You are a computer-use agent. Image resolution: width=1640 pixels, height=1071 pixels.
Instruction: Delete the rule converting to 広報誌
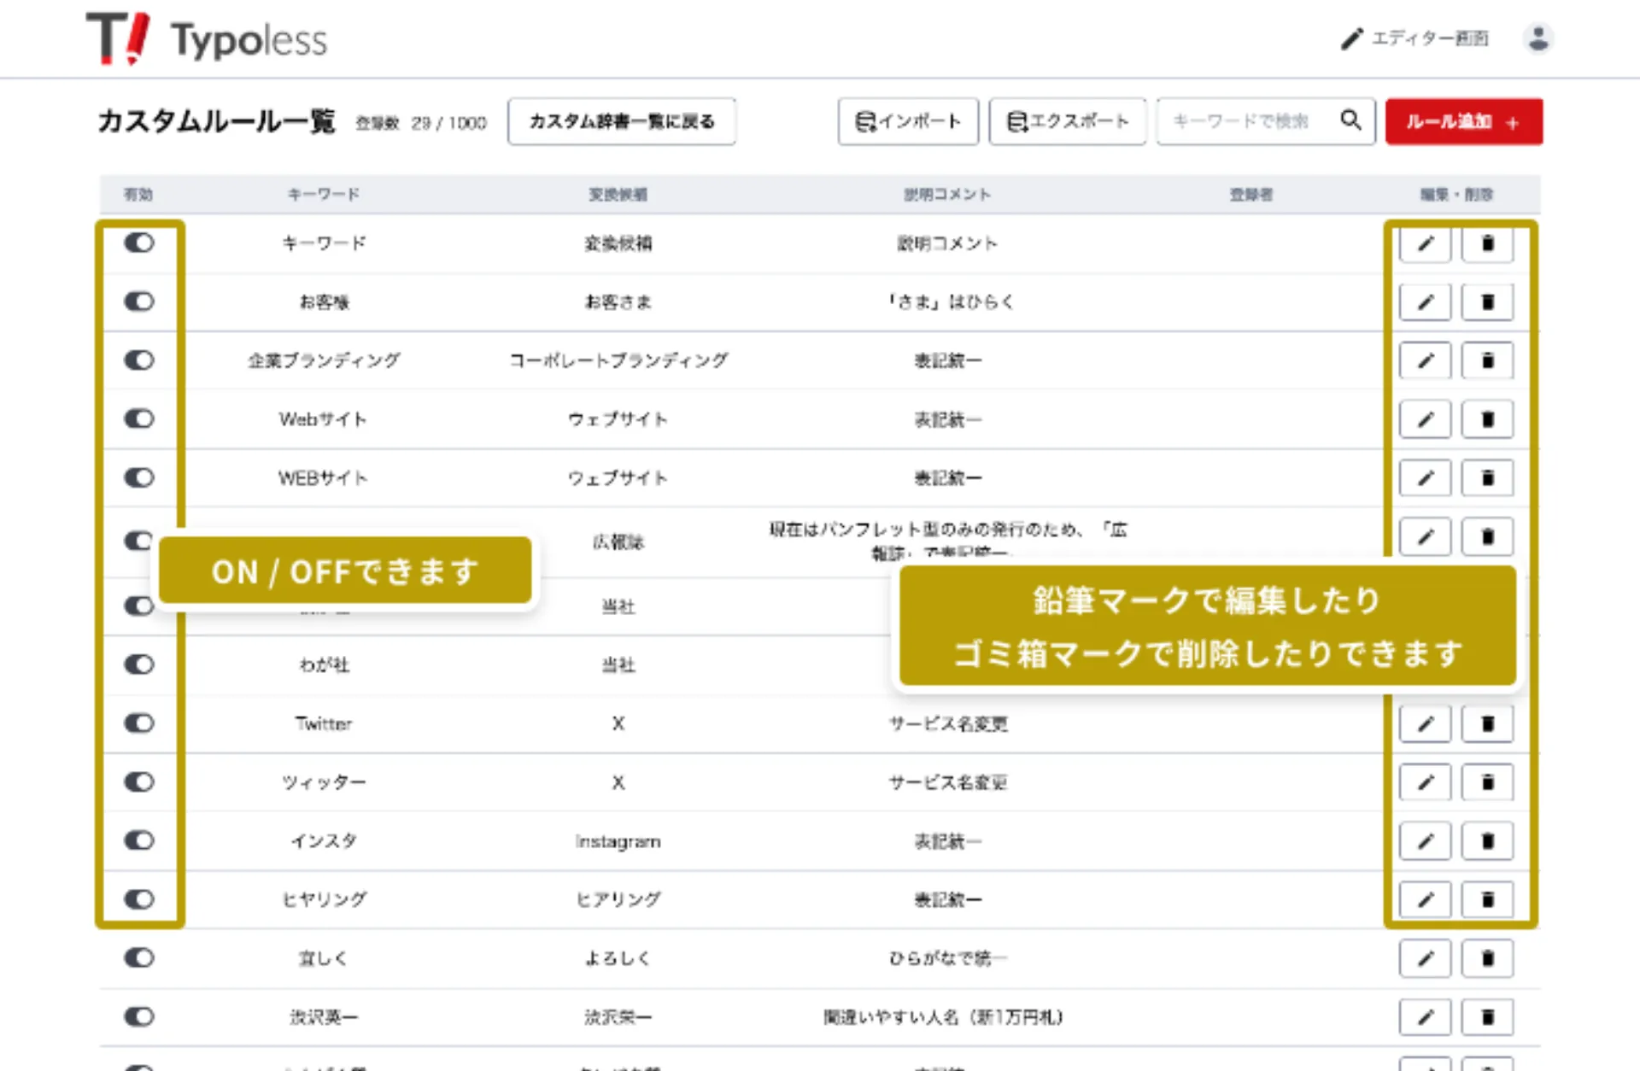tap(1487, 537)
